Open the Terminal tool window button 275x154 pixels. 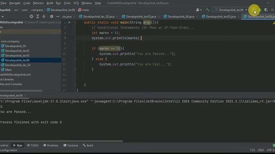(70, 145)
